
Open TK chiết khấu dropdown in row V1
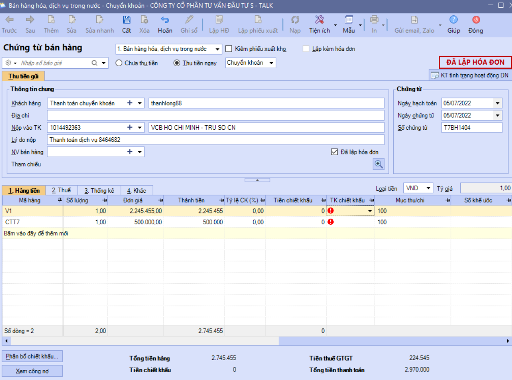coord(370,211)
